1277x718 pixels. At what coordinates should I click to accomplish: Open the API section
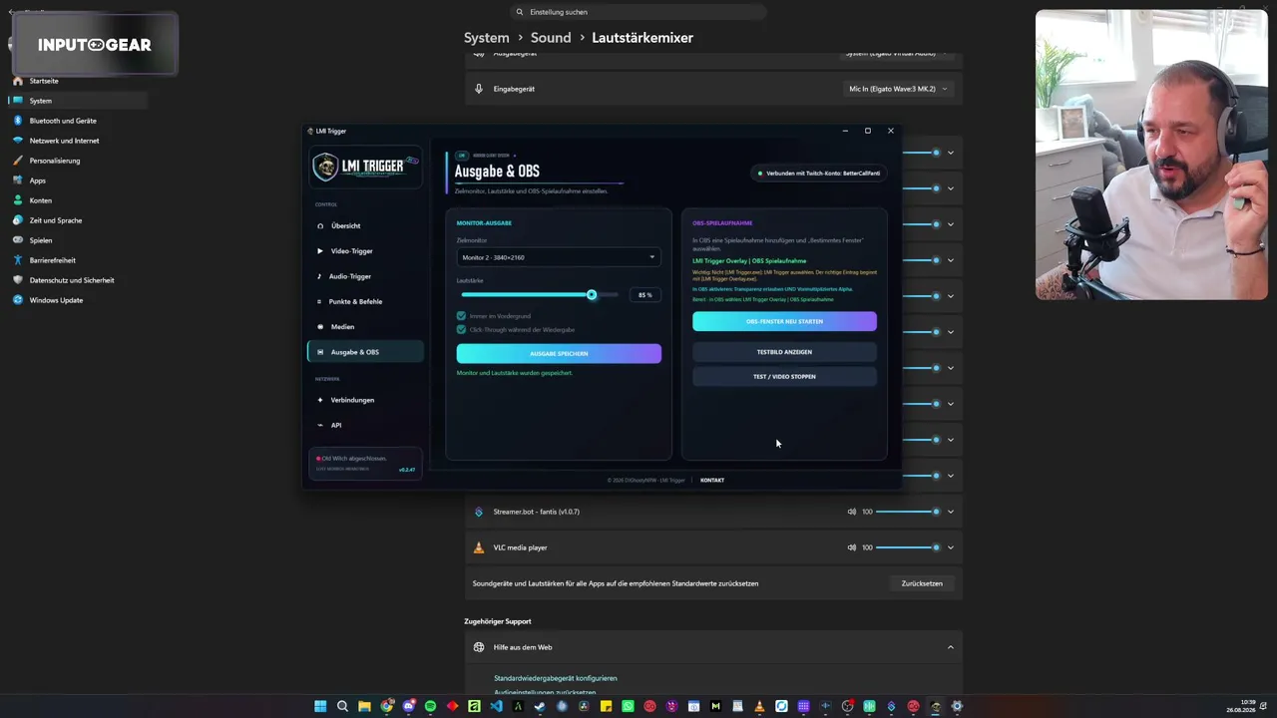click(x=365, y=425)
